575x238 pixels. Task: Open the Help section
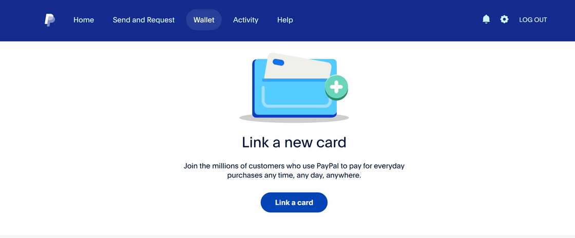pyautogui.click(x=285, y=20)
